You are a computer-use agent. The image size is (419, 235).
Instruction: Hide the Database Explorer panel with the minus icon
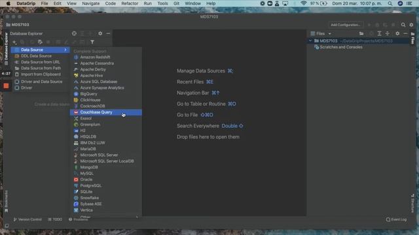[x=108, y=33]
